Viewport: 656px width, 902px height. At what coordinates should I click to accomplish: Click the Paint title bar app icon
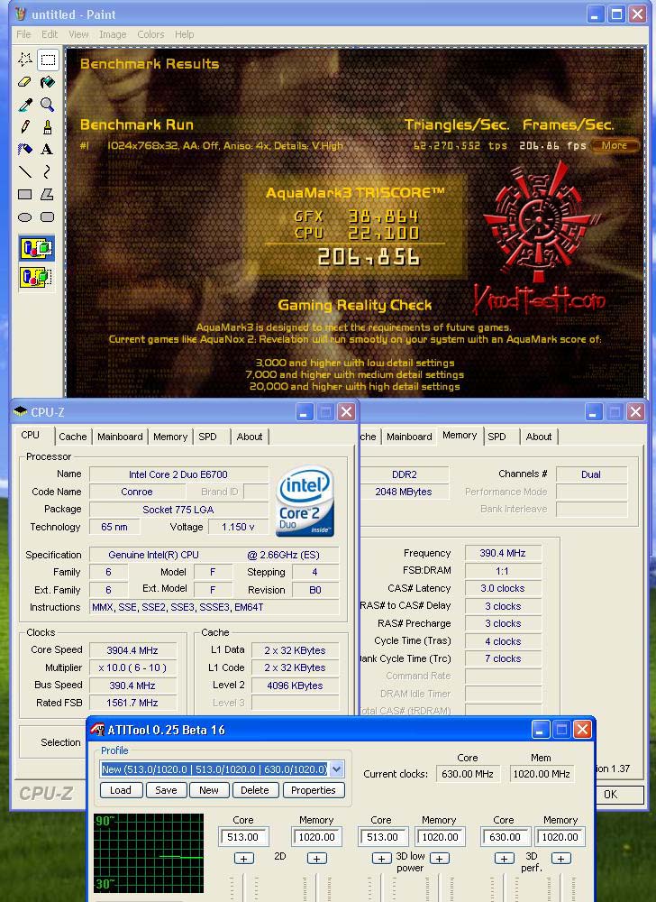[21, 14]
